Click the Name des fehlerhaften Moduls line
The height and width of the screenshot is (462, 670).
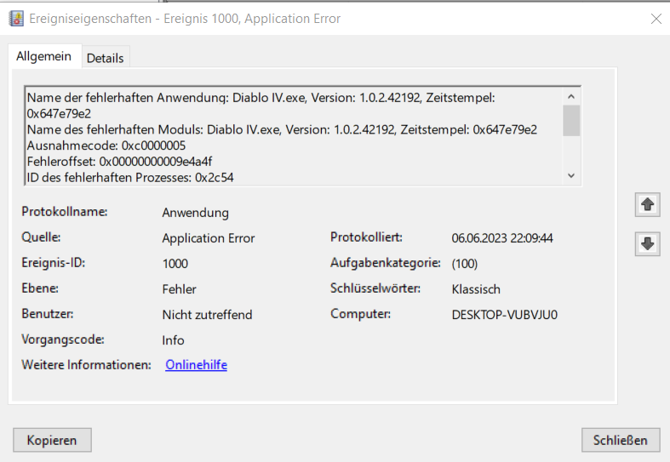(x=282, y=129)
